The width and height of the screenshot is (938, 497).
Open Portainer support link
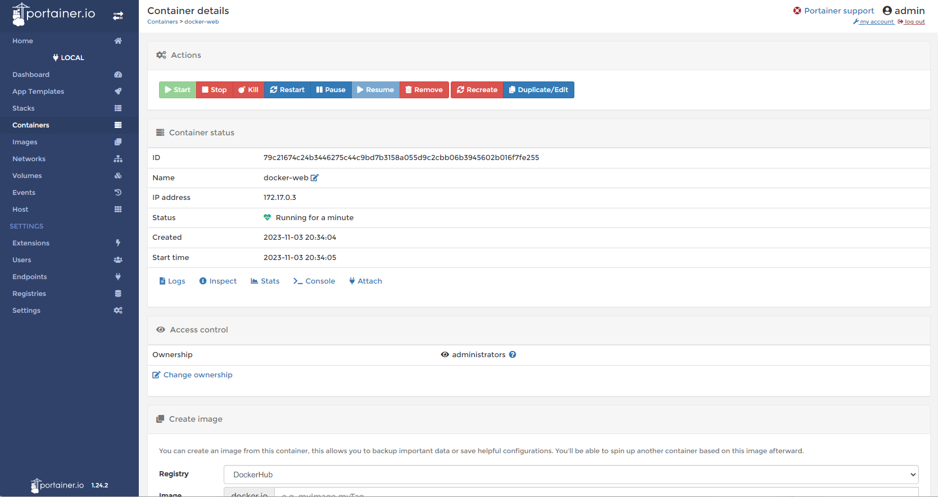click(833, 11)
